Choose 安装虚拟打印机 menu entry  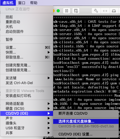[x=27, y=96]
